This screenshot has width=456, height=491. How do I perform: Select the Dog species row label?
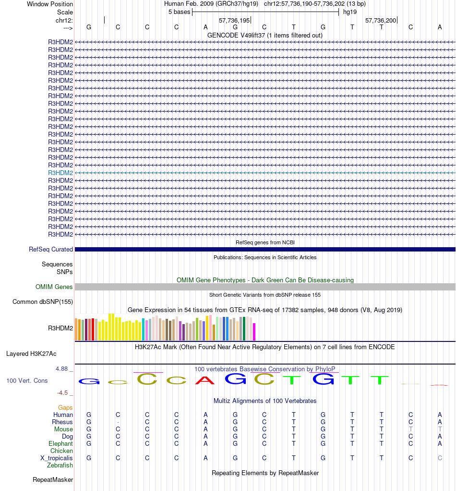(x=67, y=437)
